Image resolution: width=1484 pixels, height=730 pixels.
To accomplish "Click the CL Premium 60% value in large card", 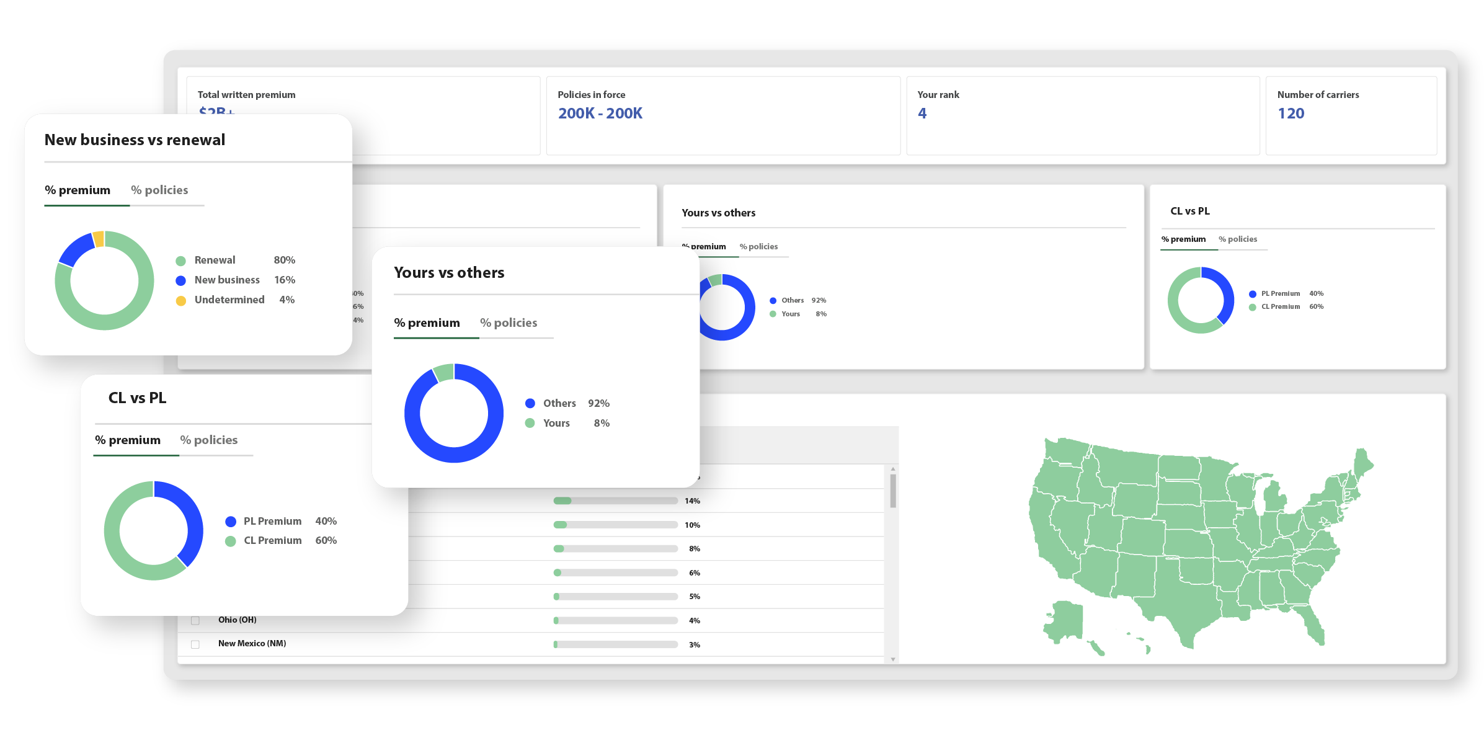I will (326, 540).
